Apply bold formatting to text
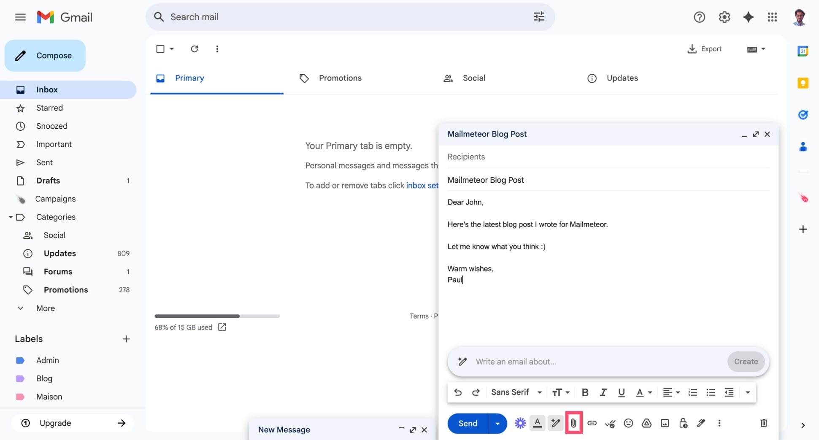Viewport: 819px width, 440px height. (x=585, y=392)
